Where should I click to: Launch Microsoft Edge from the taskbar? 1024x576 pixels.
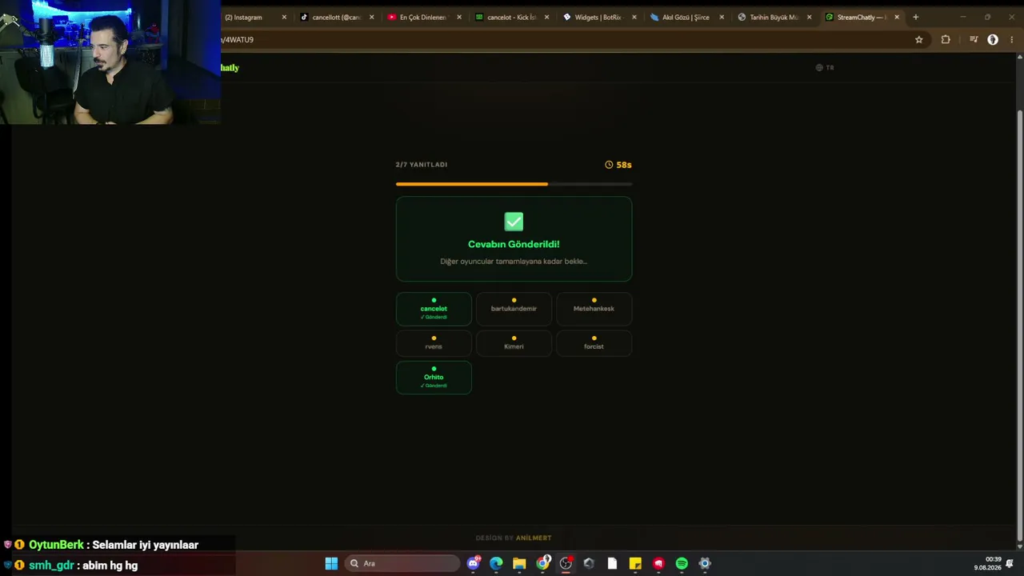click(x=496, y=563)
